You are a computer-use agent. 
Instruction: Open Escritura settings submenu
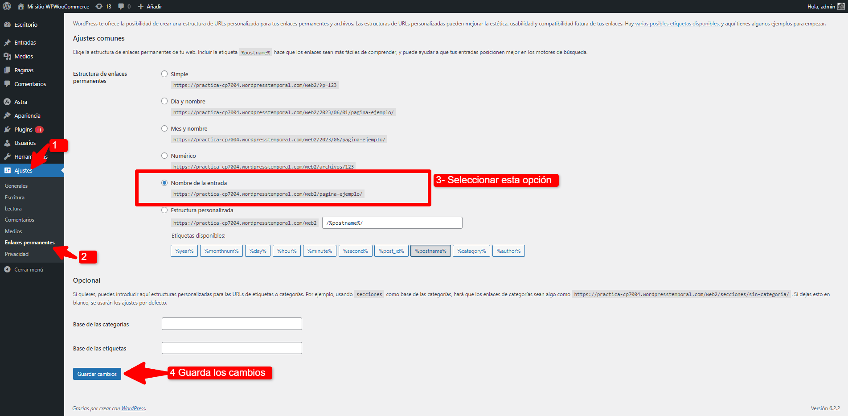click(15, 198)
